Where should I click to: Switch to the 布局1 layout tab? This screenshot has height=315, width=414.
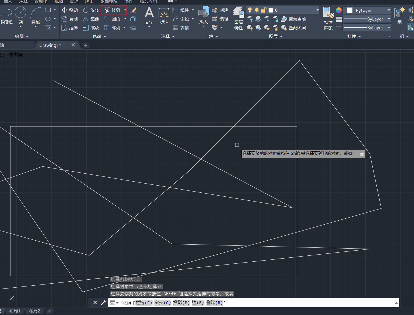click(15, 311)
